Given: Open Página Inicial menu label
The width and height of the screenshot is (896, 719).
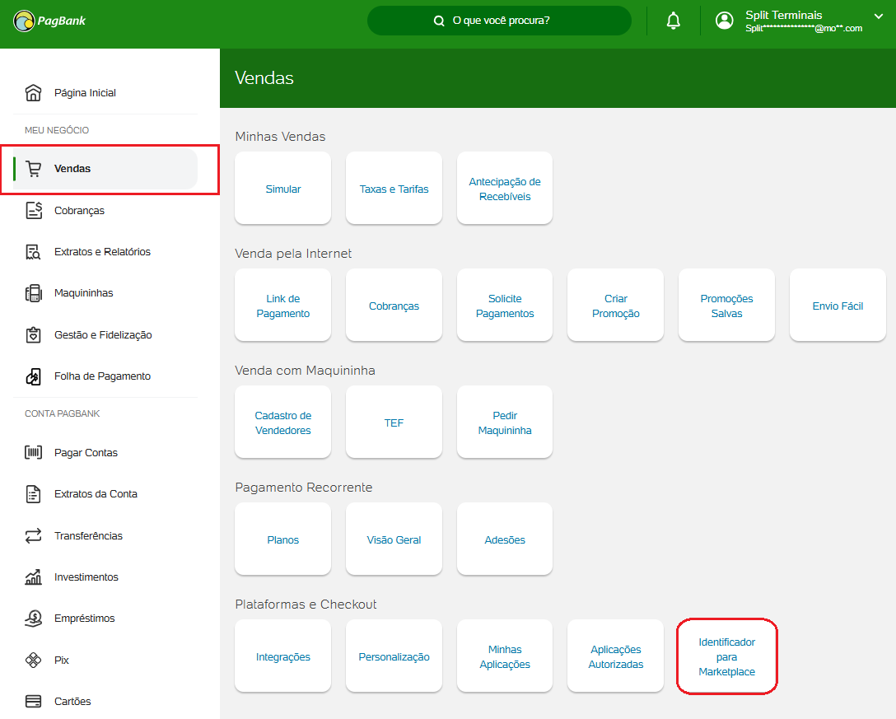Looking at the screenshot, I should pos(85,92).
